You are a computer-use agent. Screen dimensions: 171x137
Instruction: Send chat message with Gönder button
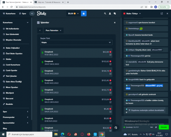(164, 127)
